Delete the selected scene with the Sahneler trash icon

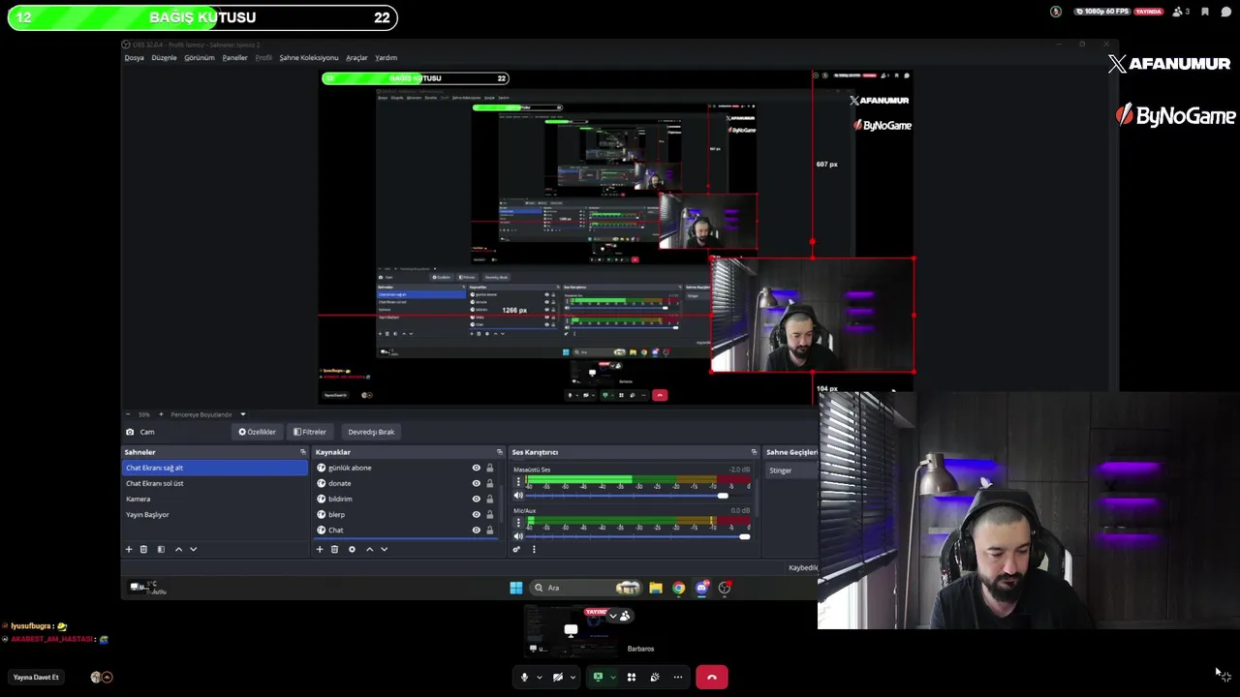pyautogui.click(x=143, y=549)
